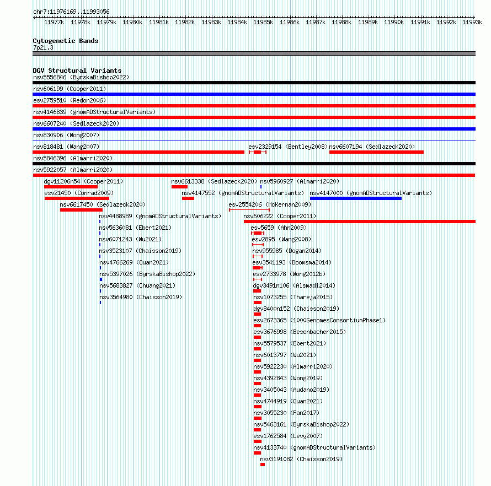This screenshot has height=486, width=491.
Task: Click the esv21450 (Conrad2009) variant label
Action: tap(79, 193)
